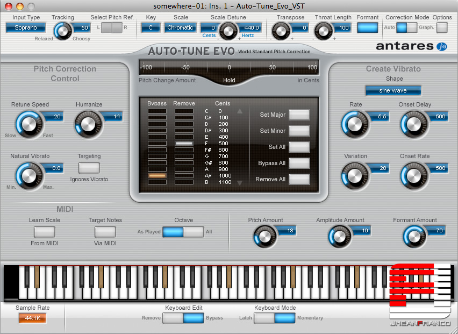
Task: Switch Octave setting to All
Action: [x=194, y=232]
